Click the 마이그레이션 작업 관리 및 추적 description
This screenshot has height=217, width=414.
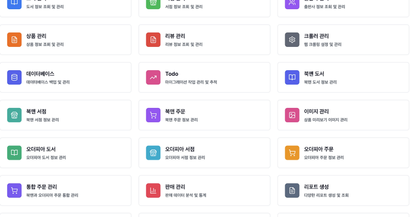[191, 82]
